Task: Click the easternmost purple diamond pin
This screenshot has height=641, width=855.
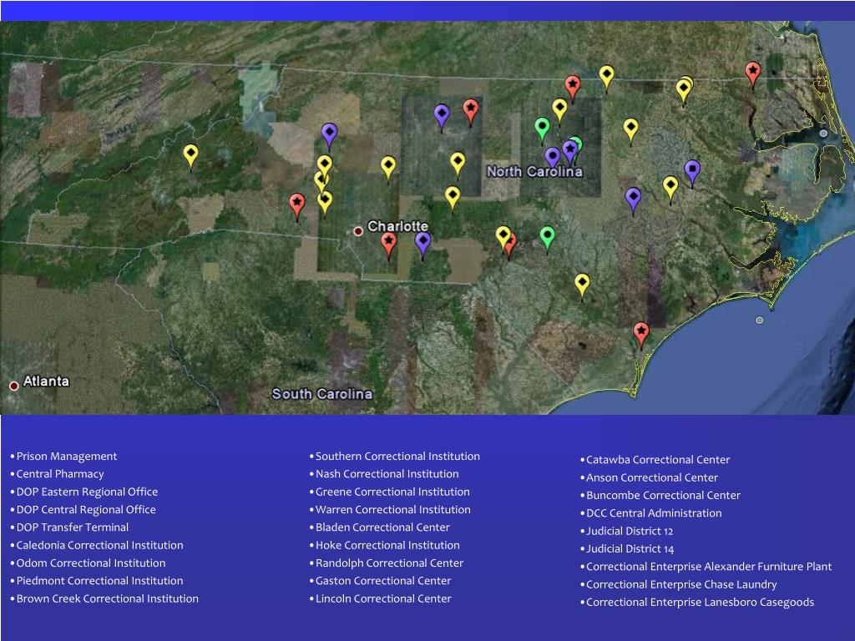Action: [x=633, y=200]
